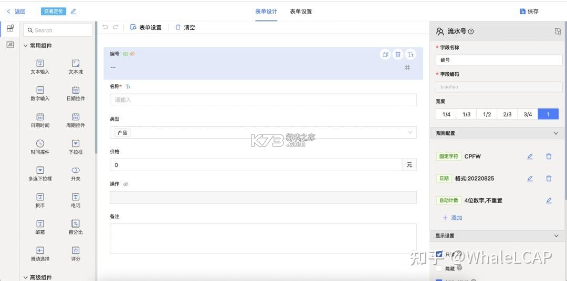The image size is (567, 281).
Task: Click the 备注 text area
Action: tap(263, 239)
